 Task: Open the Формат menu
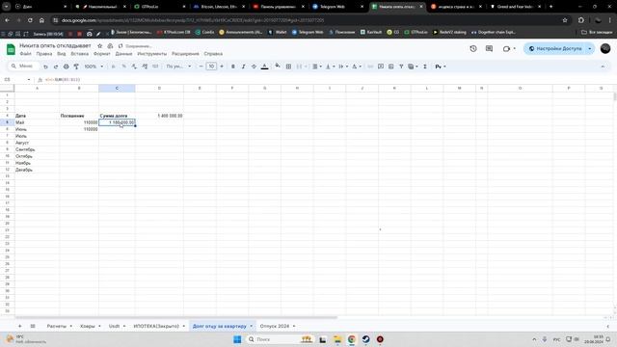click(x=102, y=54)
